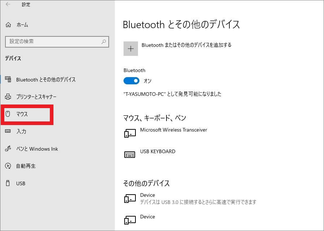Click the Bluetooth とその他のデバイス page heading
The image size is (324, 231).
(181, 25)
